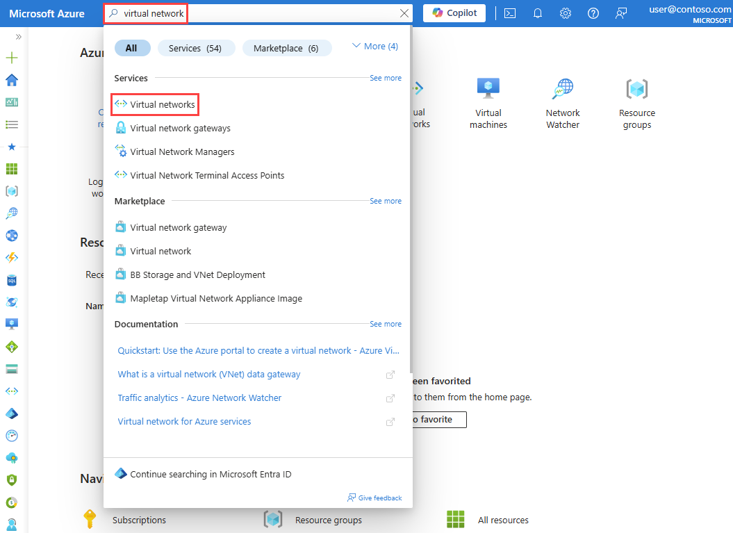733x533 pixels.
Task: Select the All results filter
Action: click(x=132, y=48)
